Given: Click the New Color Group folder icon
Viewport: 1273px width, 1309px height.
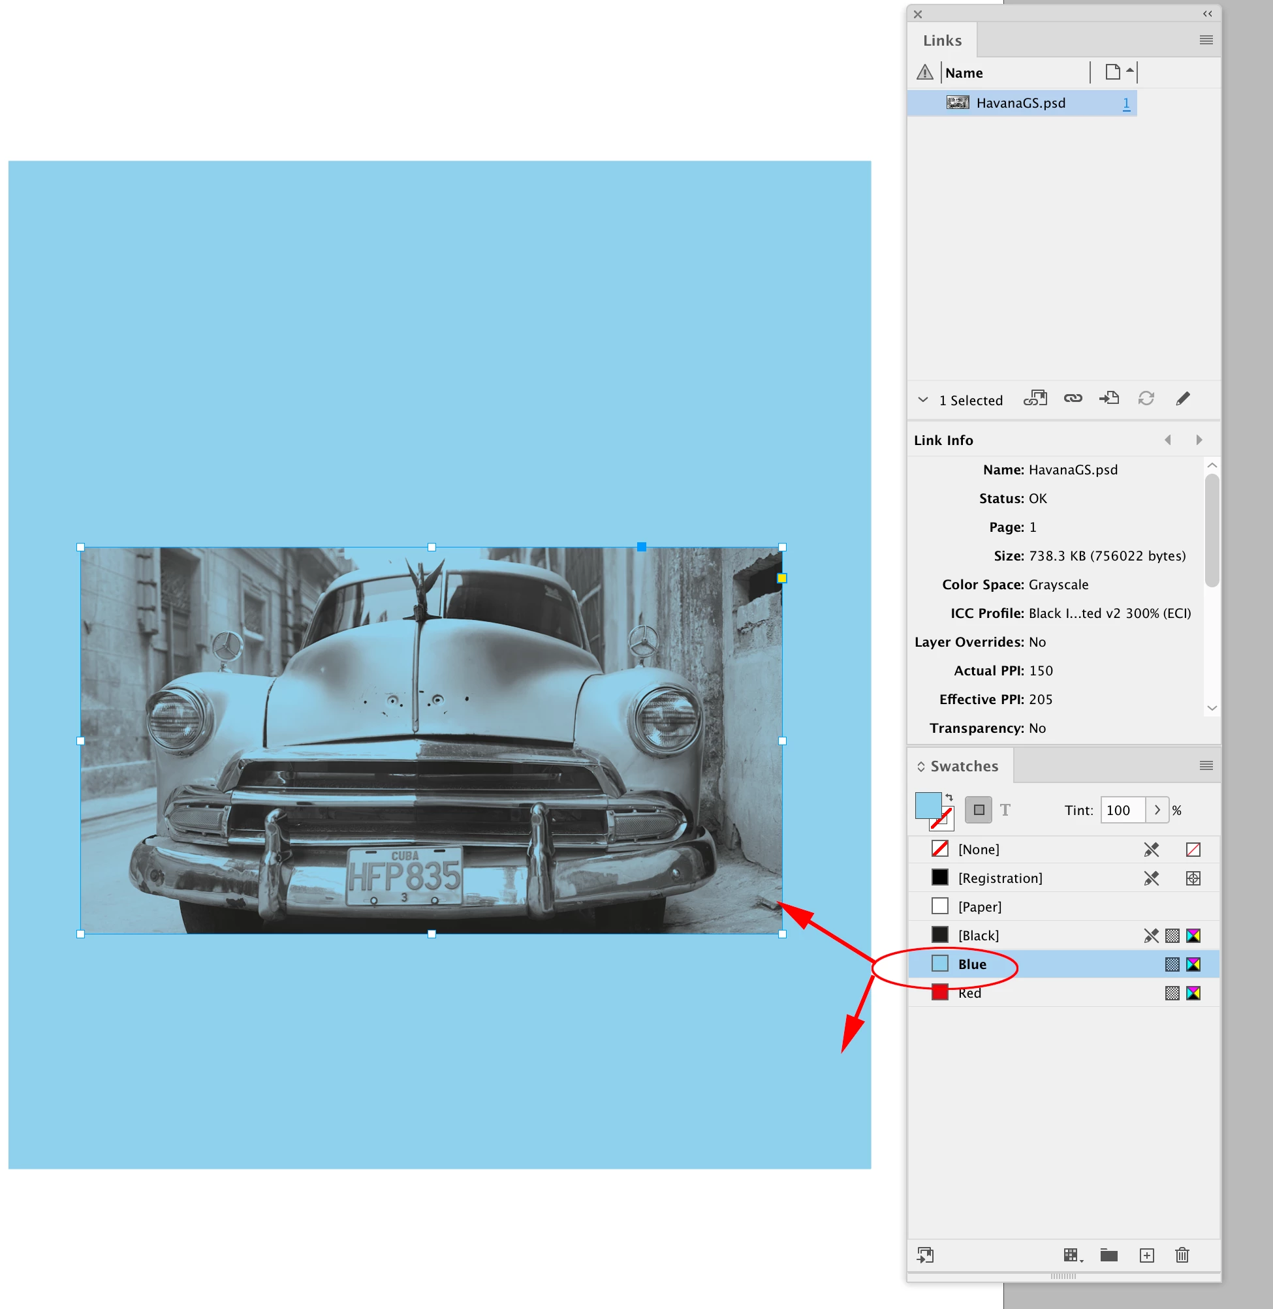Looking at the screenshot, I should click(1109, 1255).
